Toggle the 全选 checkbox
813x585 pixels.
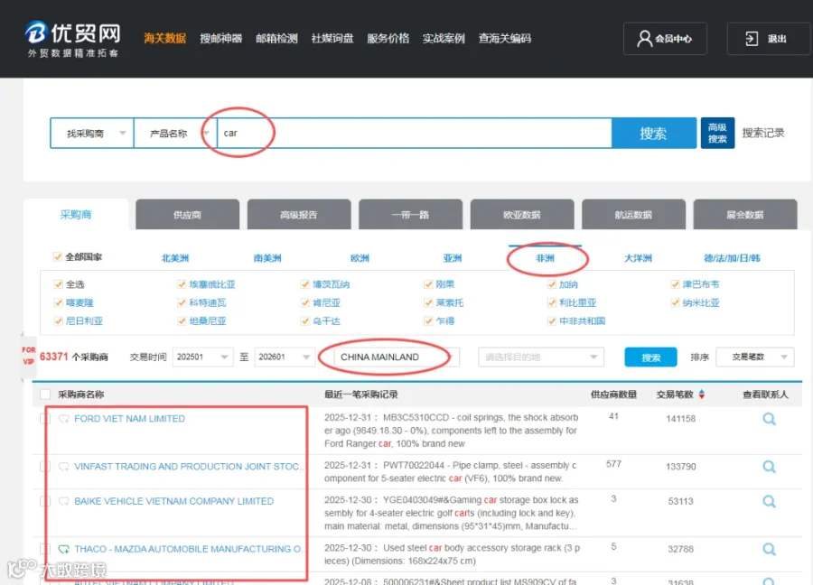pyautogui.click(x=58, y=284)
